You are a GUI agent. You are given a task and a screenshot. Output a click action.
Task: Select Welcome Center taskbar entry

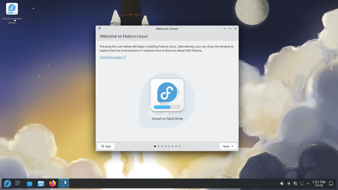pos(64,183)
